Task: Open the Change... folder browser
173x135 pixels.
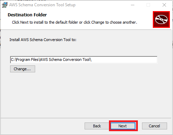Action: point(23,69)
